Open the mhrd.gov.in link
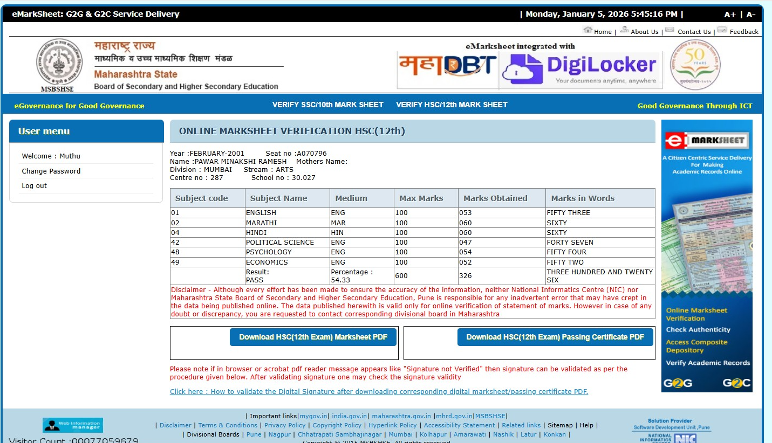The width and height of the screenshot is (772, 443). [454, 416]
